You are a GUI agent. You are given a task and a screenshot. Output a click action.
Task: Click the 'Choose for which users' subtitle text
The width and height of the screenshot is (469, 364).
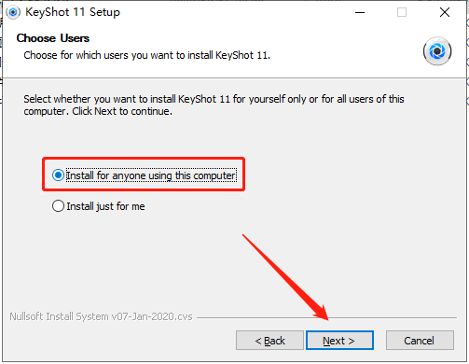coord(147,55)
